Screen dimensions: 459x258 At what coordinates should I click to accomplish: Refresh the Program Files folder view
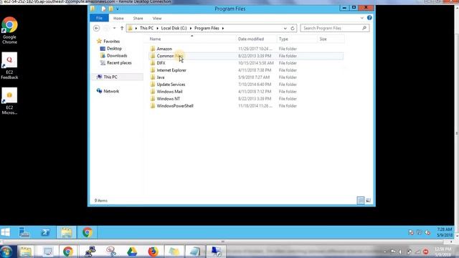click(x=293, y=28)
